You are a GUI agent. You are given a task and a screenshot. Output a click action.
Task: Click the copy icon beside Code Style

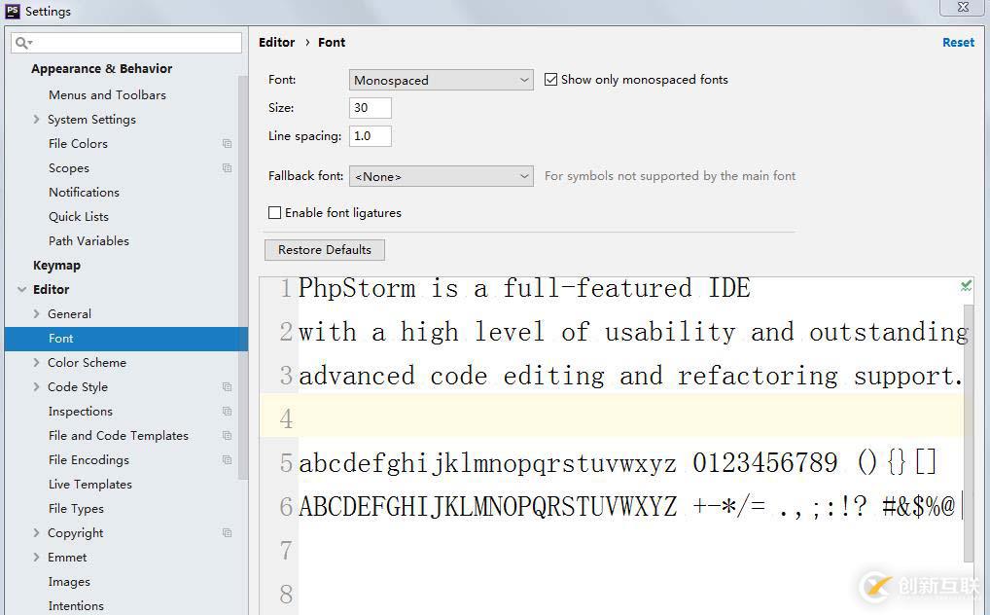coord(228,387)
